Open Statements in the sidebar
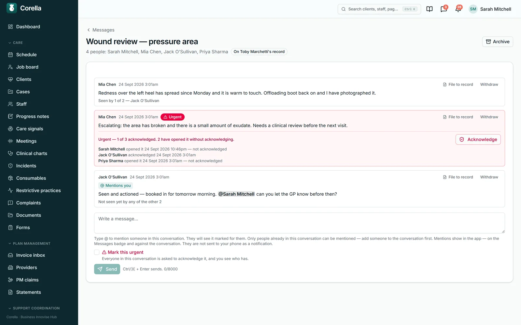The height and width of the screenshot is (325, 521). [x=39, y=292]
